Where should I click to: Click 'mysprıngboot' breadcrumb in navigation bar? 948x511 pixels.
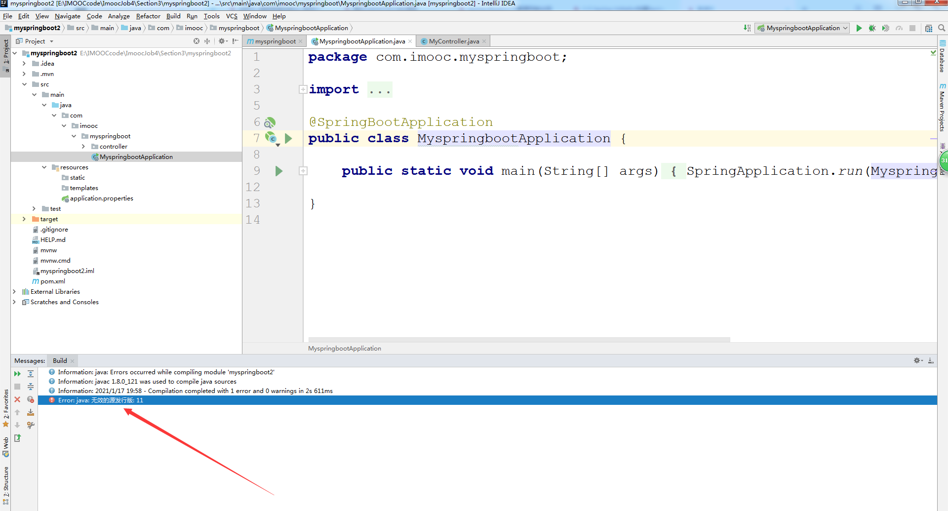pyautogui.click(x=238, y=28)
